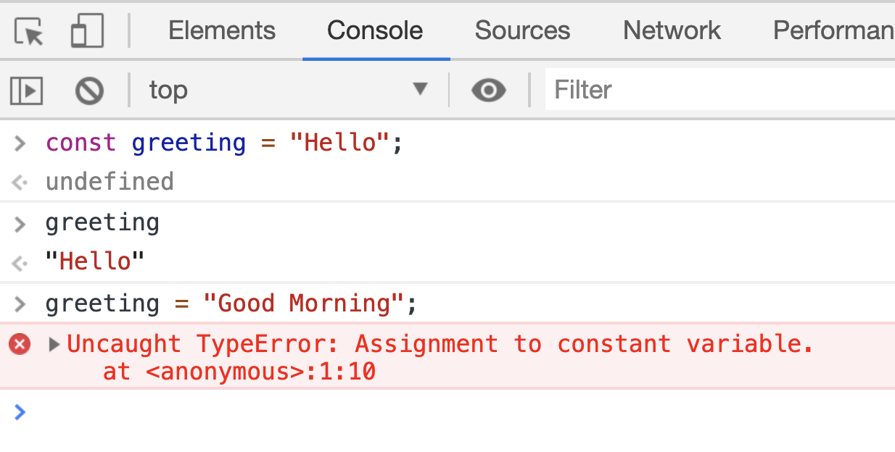Show the console sidebar panel icon

[27, 91]
